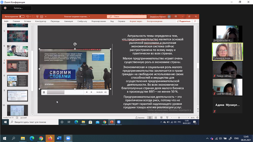253x142 pixels.
Task: Click the fit slide to window icon
Action: [x=197, y=117]
